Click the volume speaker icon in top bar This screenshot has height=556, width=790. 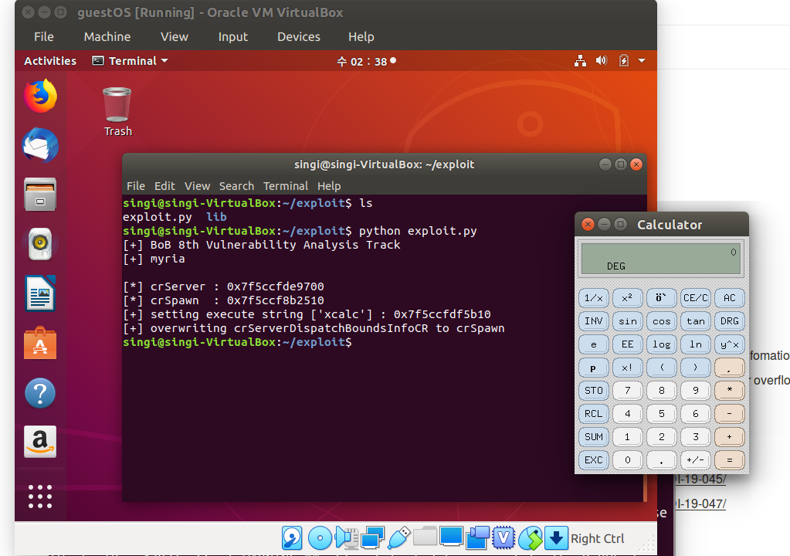point(601,61)
